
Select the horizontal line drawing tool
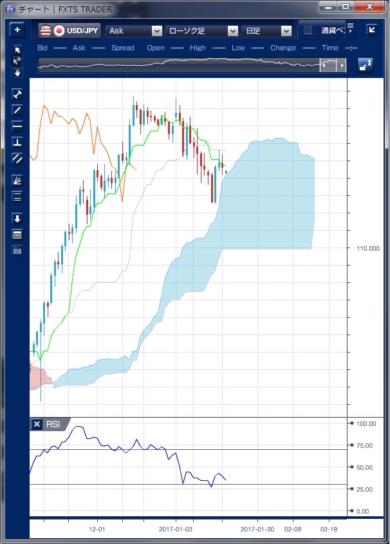click(x=17, y=126)
